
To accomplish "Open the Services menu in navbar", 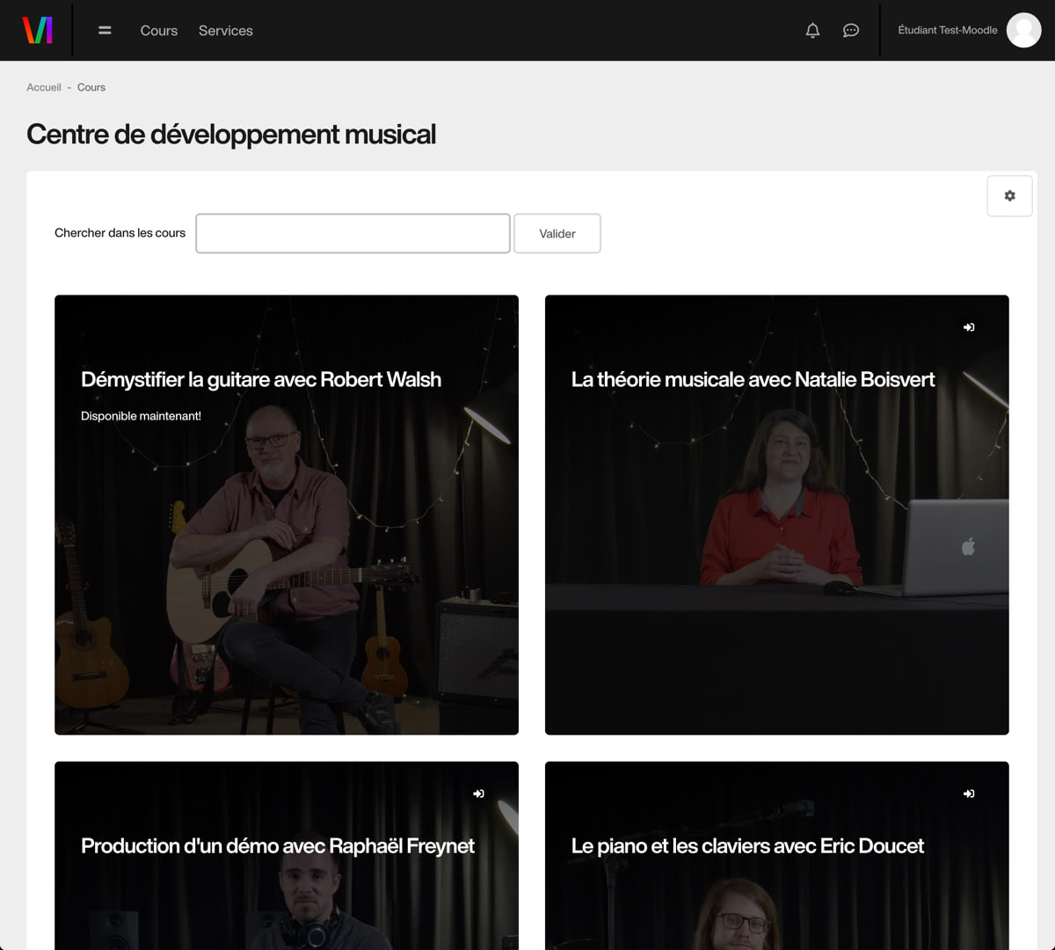I will [225, 30].
